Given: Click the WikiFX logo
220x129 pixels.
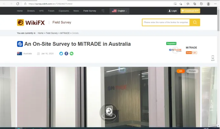Looking at the screenshot, I should (x=31, y=23).
